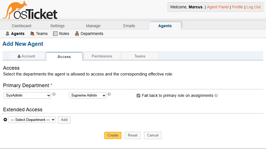
Task: Go to the Settings menu
Action: coord(57,26)
